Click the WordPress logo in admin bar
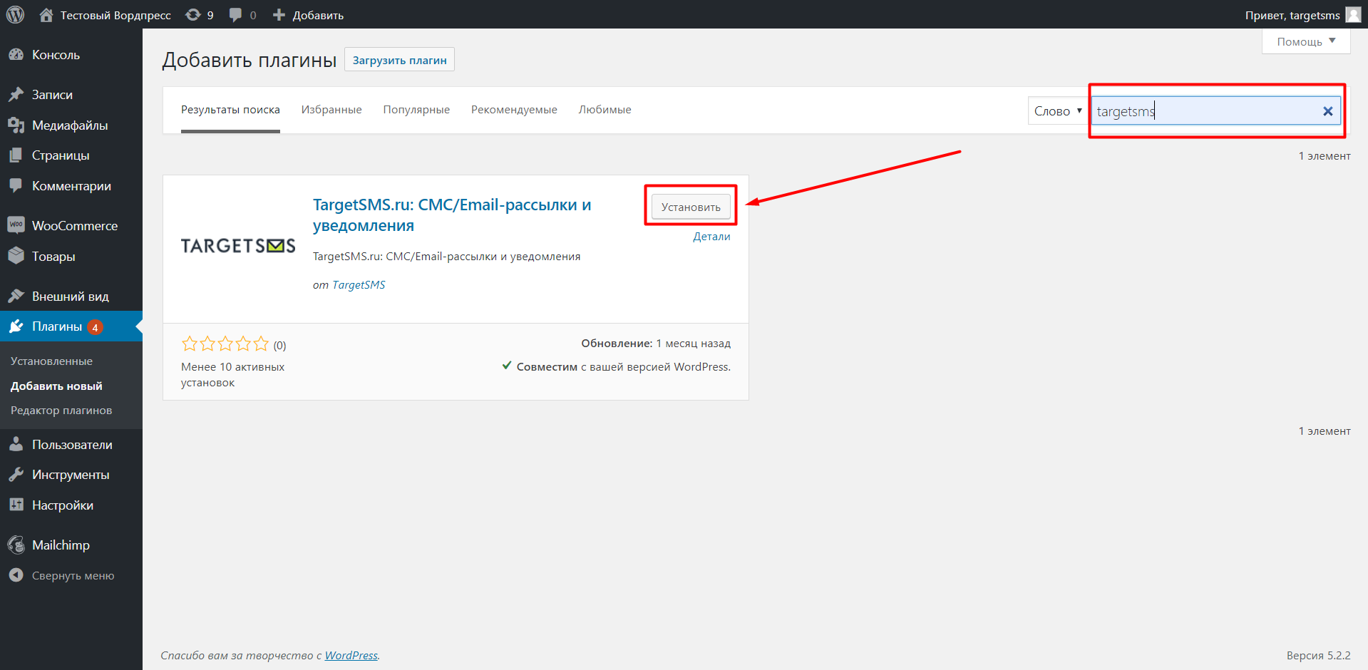This screenshot has width=1368, height=670. click(x=15, y=14)
